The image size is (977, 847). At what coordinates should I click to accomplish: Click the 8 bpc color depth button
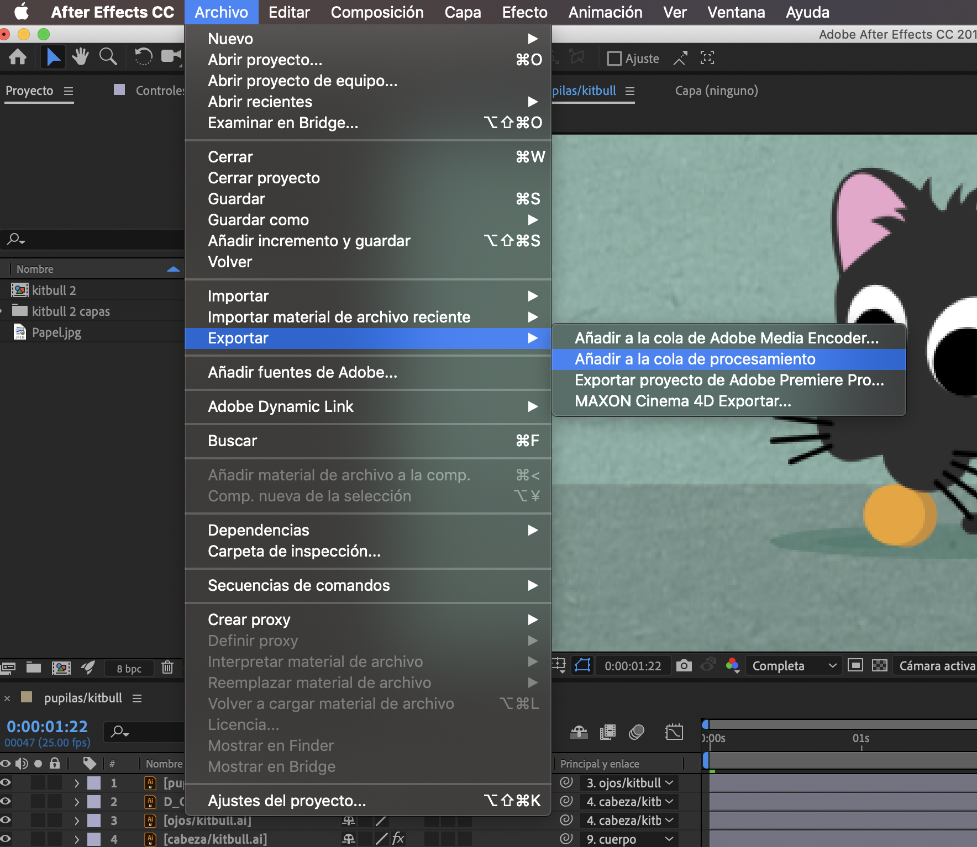(x=128, y=668)
